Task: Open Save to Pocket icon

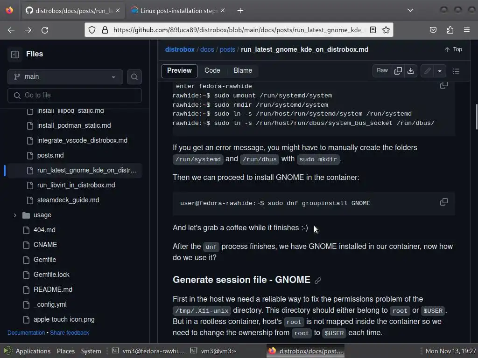Action: 433,30
